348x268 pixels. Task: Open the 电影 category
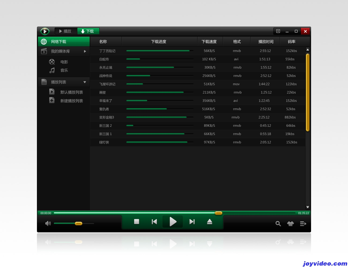pos(64,62)
